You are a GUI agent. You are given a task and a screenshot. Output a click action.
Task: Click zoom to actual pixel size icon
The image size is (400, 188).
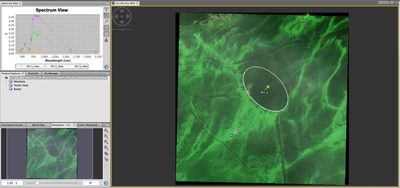(106, 142)
